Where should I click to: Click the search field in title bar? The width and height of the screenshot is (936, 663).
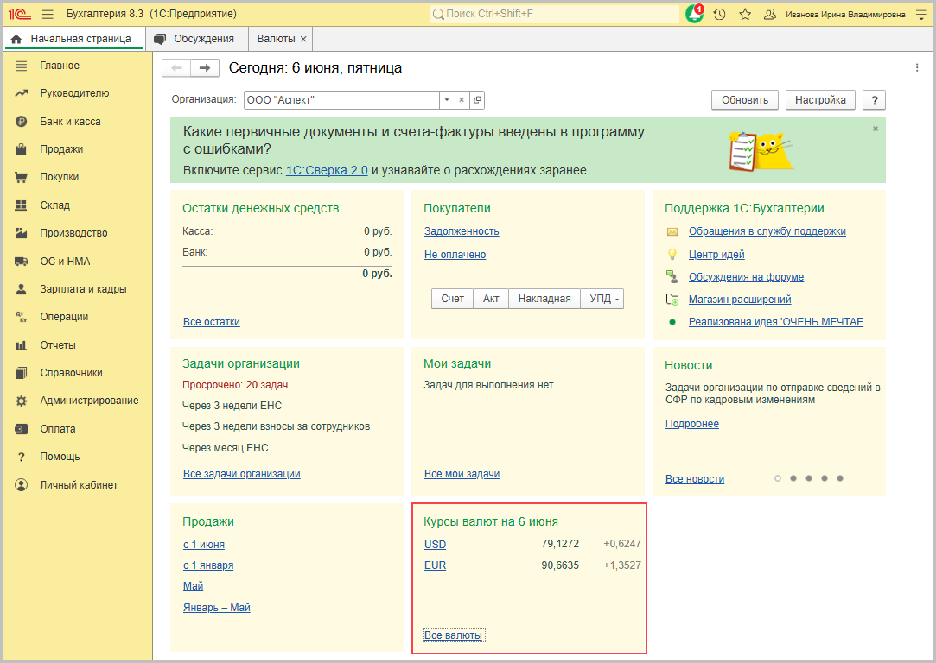pos(553,15)
